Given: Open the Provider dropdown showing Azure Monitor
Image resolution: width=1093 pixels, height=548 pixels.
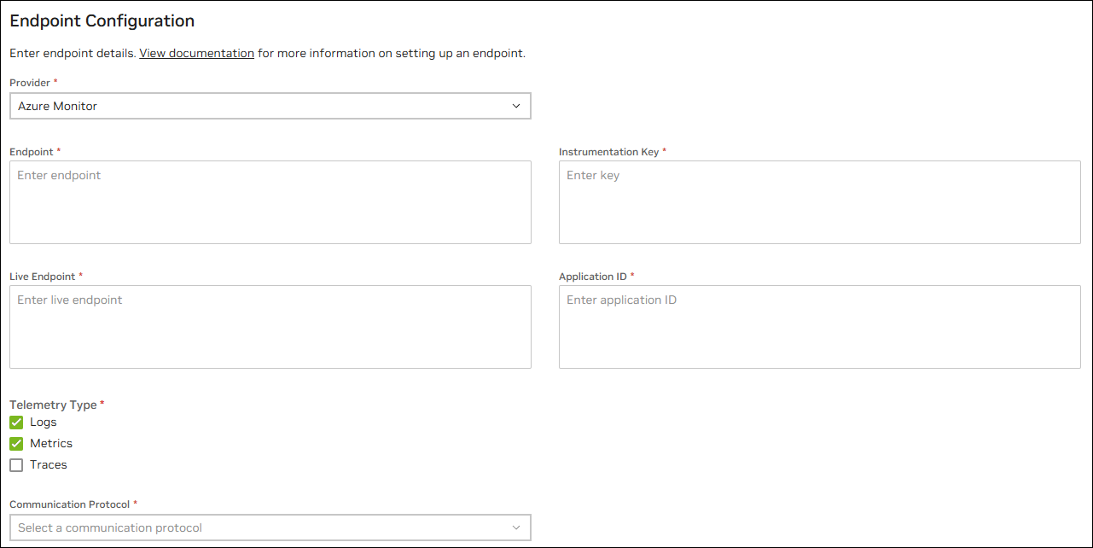Looking at the screenshot, I should click(x=270, y=106).
